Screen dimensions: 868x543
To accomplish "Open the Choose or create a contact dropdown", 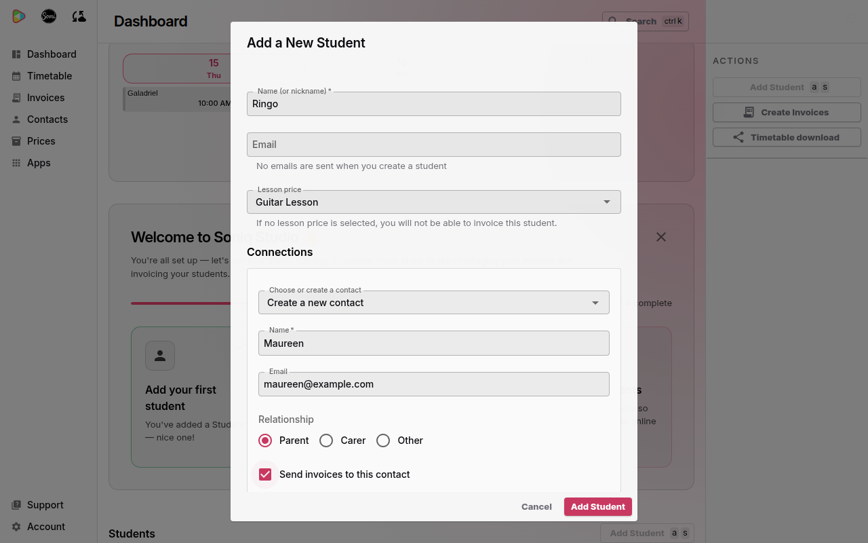I will coord(434,302).
